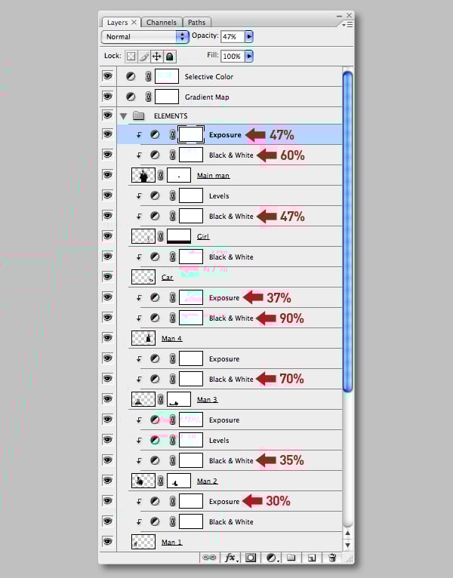Create a new layer

310,558
